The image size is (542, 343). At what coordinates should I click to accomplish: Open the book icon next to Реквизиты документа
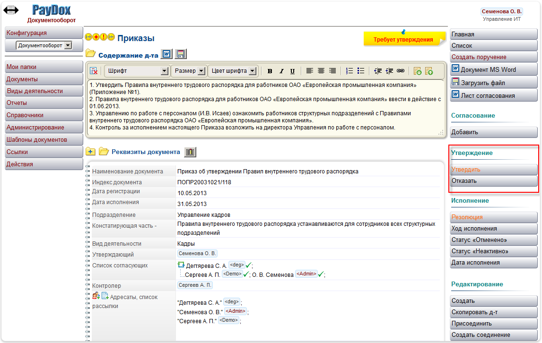pos(190,152)
